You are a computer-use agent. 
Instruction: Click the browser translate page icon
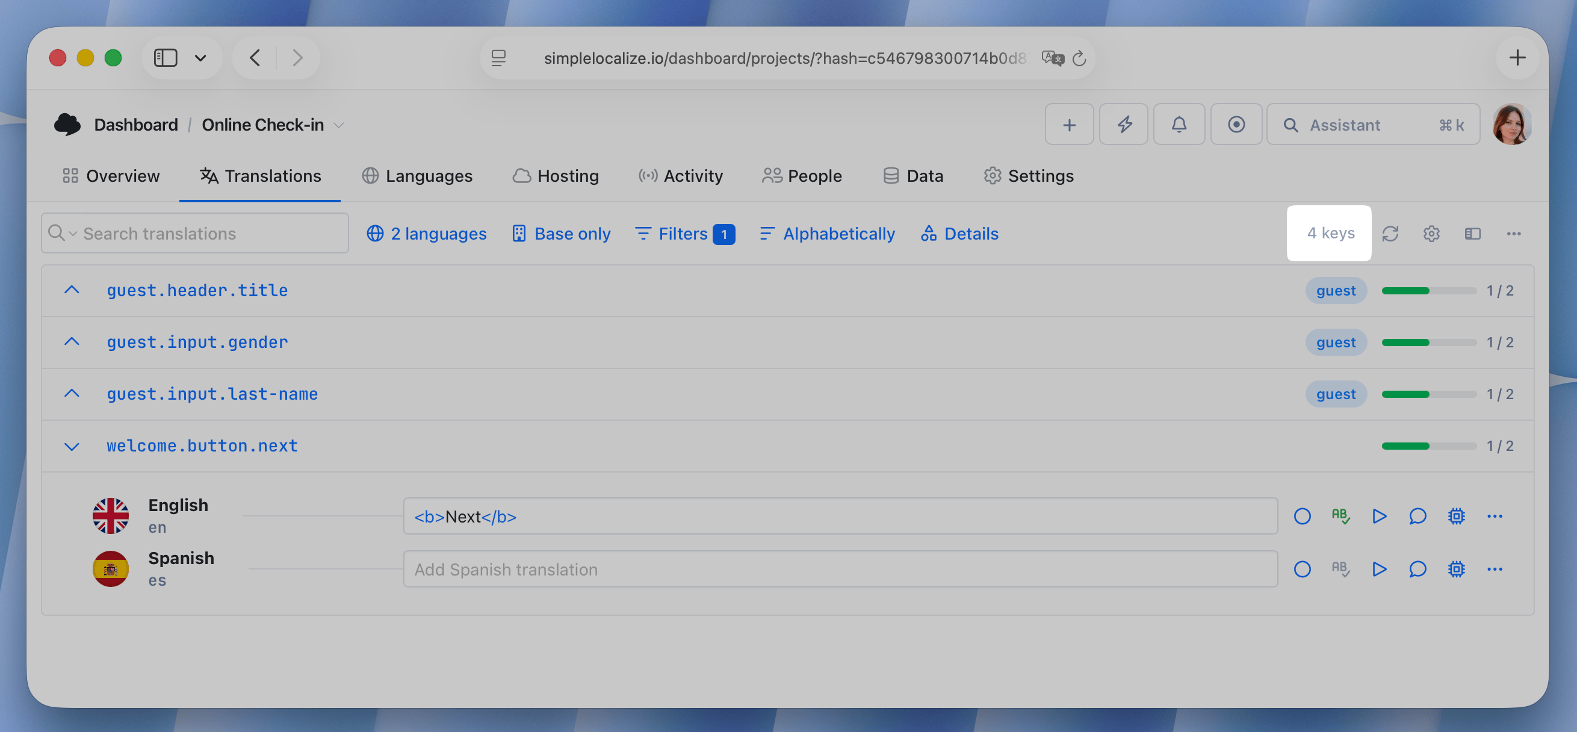[x=1053, y=58]
